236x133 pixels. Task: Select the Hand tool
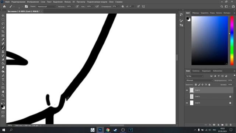[x=3, y=92]
